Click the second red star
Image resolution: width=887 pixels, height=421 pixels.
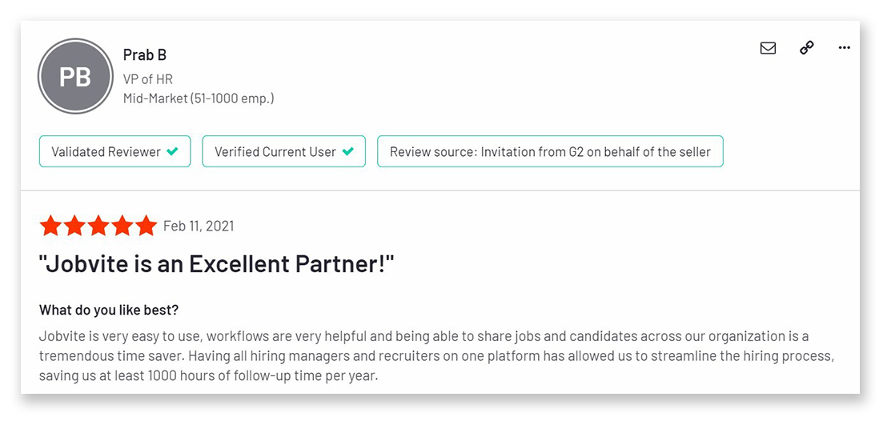(x=74, y=226)
